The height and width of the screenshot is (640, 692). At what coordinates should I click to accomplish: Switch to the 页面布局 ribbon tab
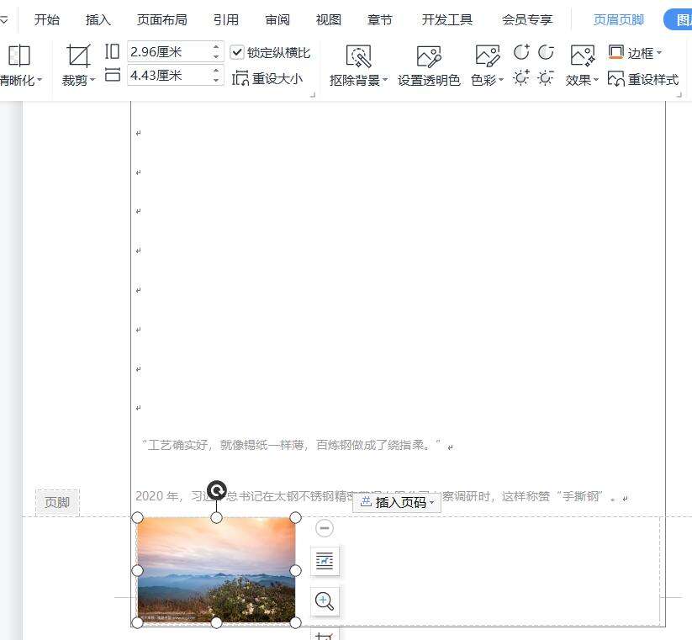pyautogui.click(x=161, y=19)
